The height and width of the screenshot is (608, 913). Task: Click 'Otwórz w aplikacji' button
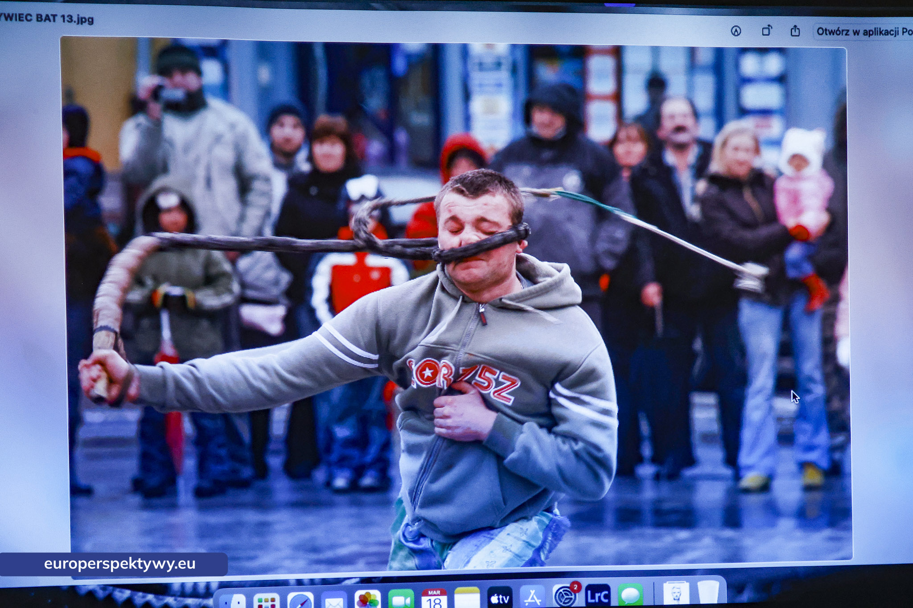pos(863,32)
